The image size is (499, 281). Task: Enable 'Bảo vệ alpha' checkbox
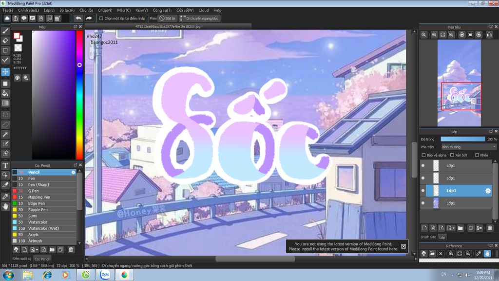[423, 155]
